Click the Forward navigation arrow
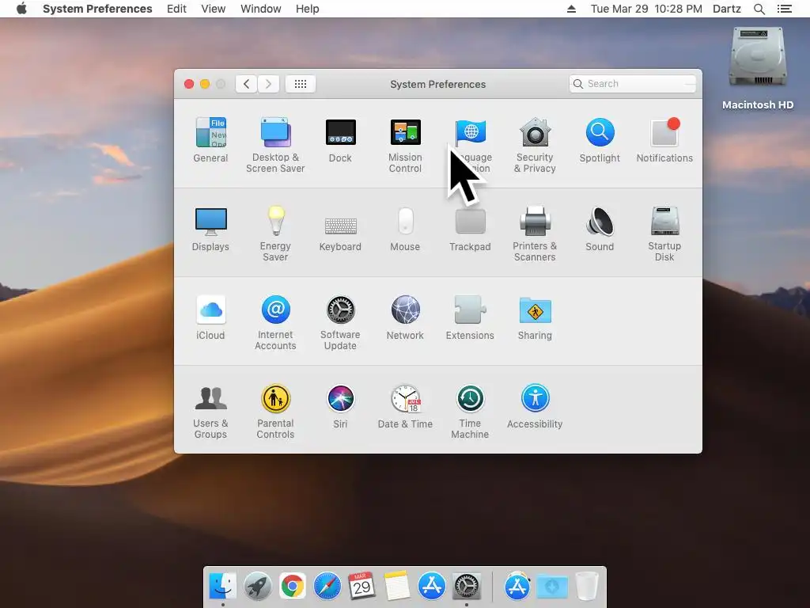The image size is (810, 608). [269, 84]
